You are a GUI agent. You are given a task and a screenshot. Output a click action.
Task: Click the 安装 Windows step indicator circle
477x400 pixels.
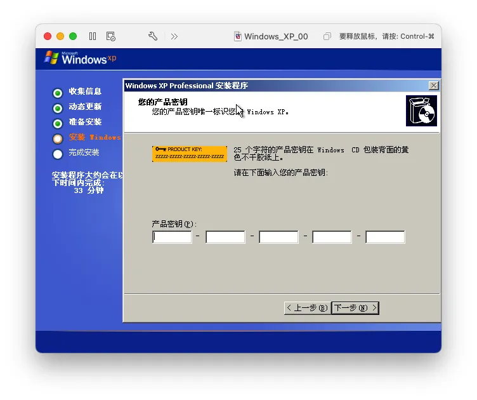tap(58, 139)
